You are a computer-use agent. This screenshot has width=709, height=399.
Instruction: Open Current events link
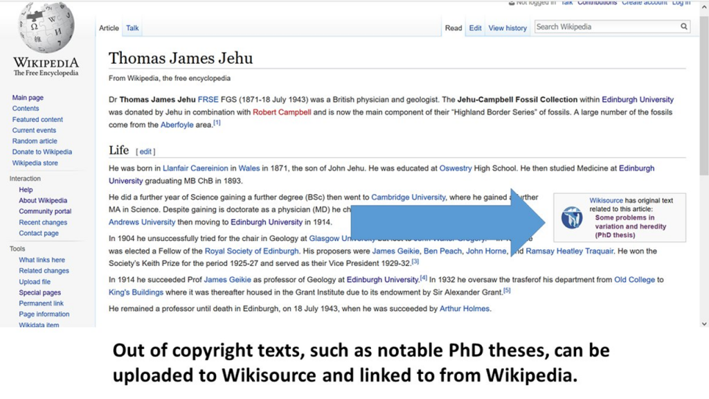pyautogui.click(x=34, y=130)
